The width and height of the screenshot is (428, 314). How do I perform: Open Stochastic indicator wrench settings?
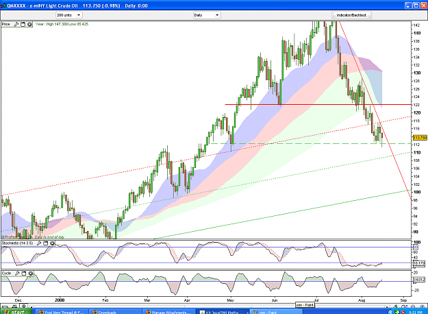point(39,243)
